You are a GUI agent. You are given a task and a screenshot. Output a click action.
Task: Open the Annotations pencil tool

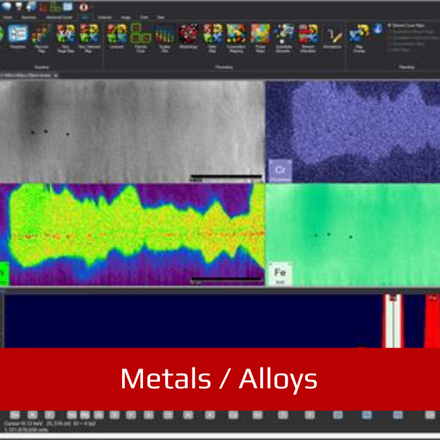tap(333, 36)
